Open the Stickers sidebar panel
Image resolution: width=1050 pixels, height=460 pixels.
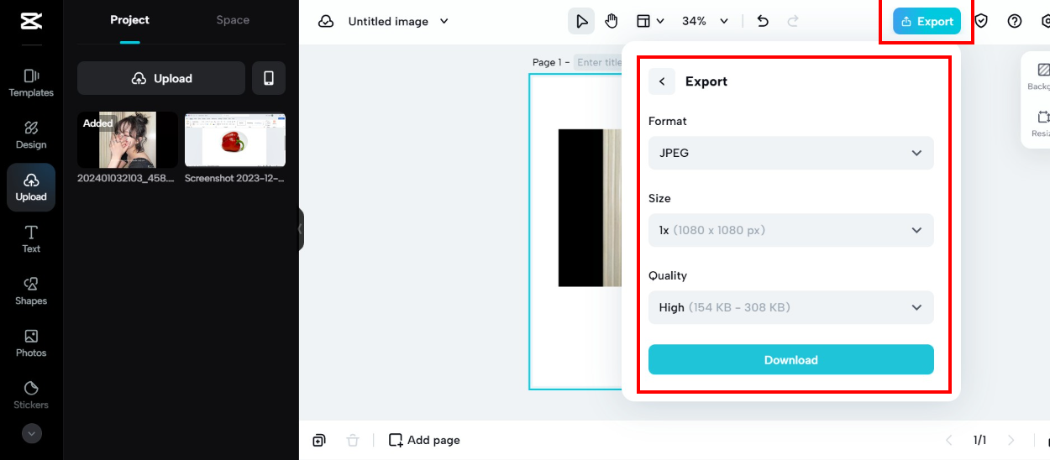(31, 395)
